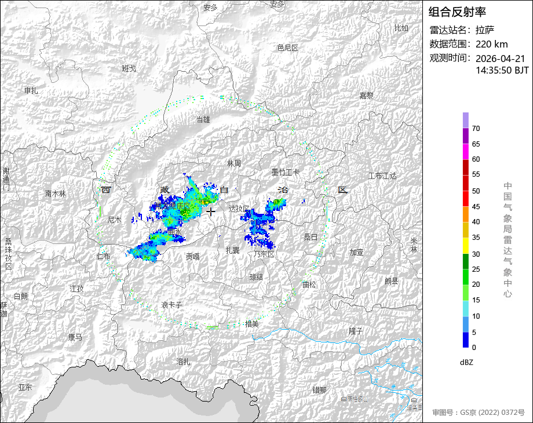Click the vertical text 中国气象局雷达气象中心

(x=508, y=240)
